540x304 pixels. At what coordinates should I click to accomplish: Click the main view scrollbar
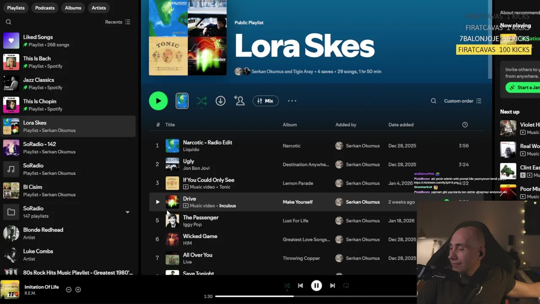tap(490, 39)
